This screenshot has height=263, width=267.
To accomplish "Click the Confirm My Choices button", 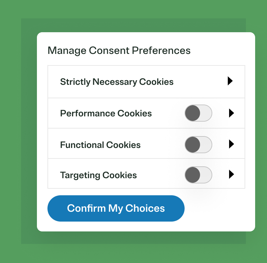I will pyautogui.click(x=116, y=208).
